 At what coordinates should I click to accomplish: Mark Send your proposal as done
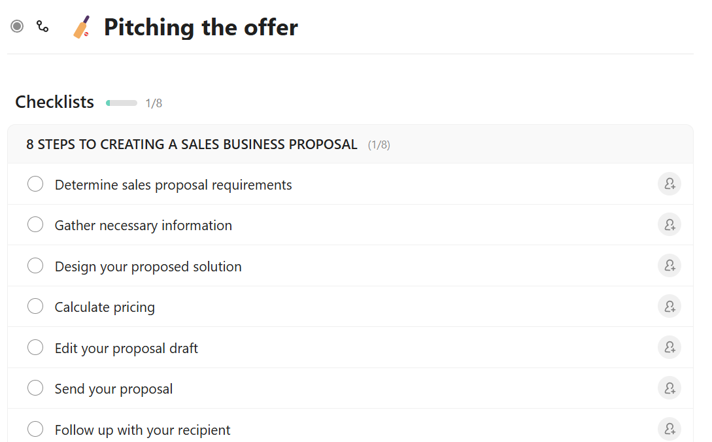pyautogui.click(x=35, y=388)
